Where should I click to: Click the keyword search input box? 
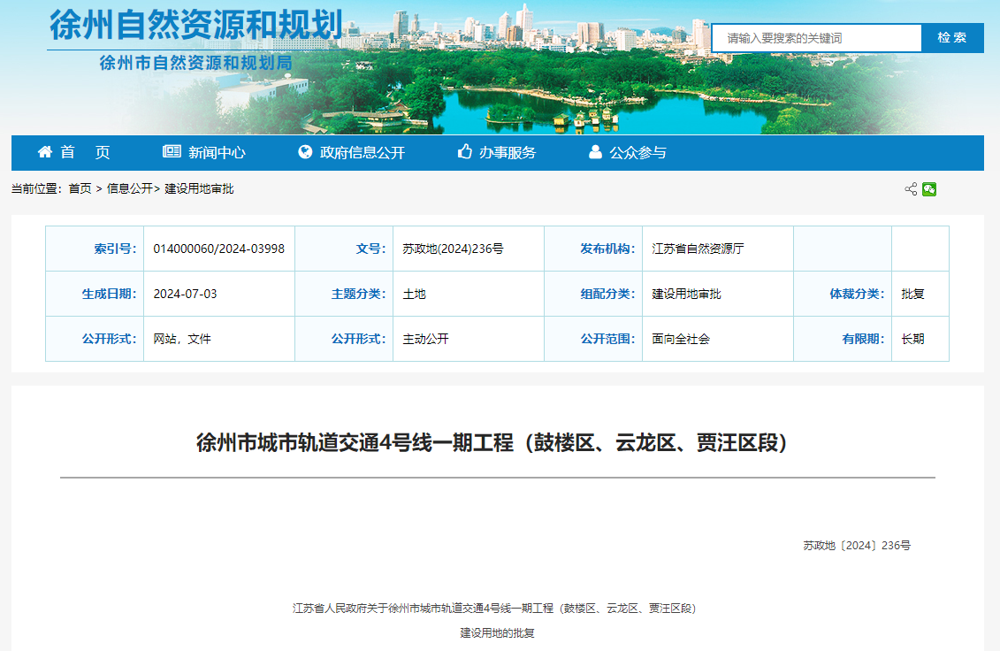click(813, 37)
